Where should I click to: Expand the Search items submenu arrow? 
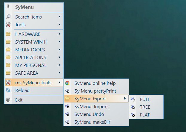(x=60, y=17)
